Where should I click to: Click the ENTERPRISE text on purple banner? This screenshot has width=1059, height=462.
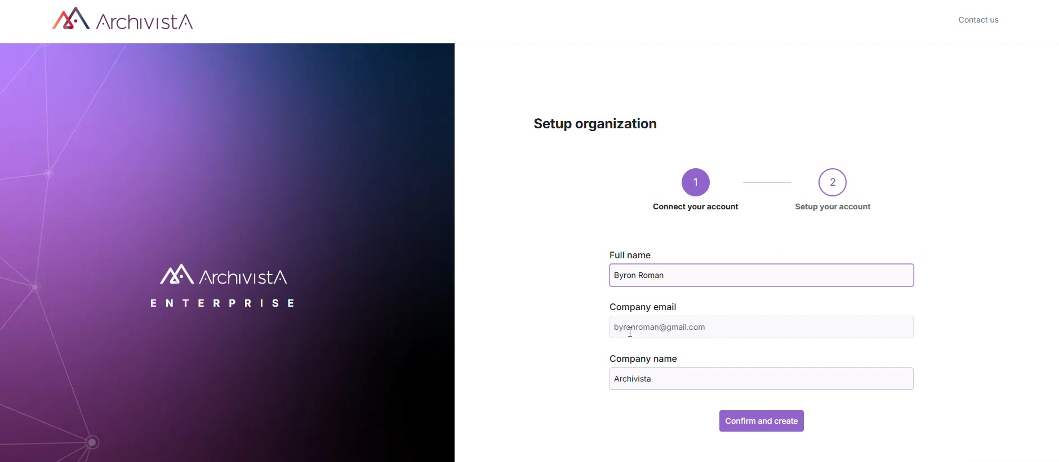point(223,303)
